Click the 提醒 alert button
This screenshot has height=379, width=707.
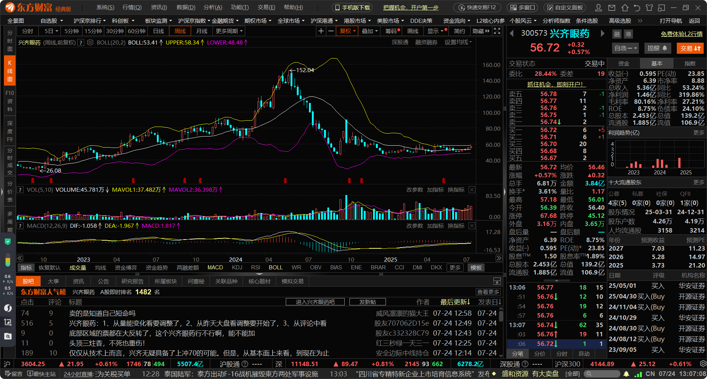point(657,48)
